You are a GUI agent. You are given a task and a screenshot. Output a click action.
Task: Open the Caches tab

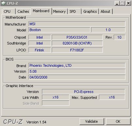tap(23, 11)
